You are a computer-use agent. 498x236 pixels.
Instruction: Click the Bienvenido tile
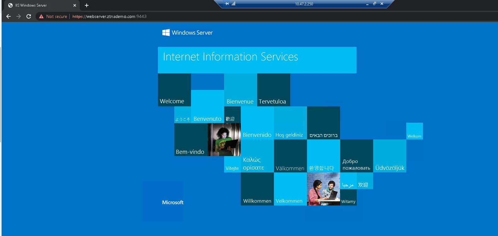click(257, 123)
